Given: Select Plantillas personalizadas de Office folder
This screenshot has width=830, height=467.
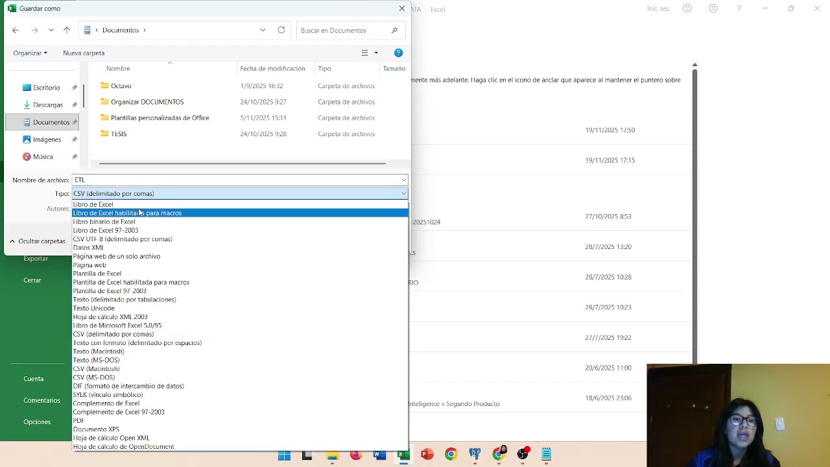Looking at the screenshot, I should coord(160,118).
